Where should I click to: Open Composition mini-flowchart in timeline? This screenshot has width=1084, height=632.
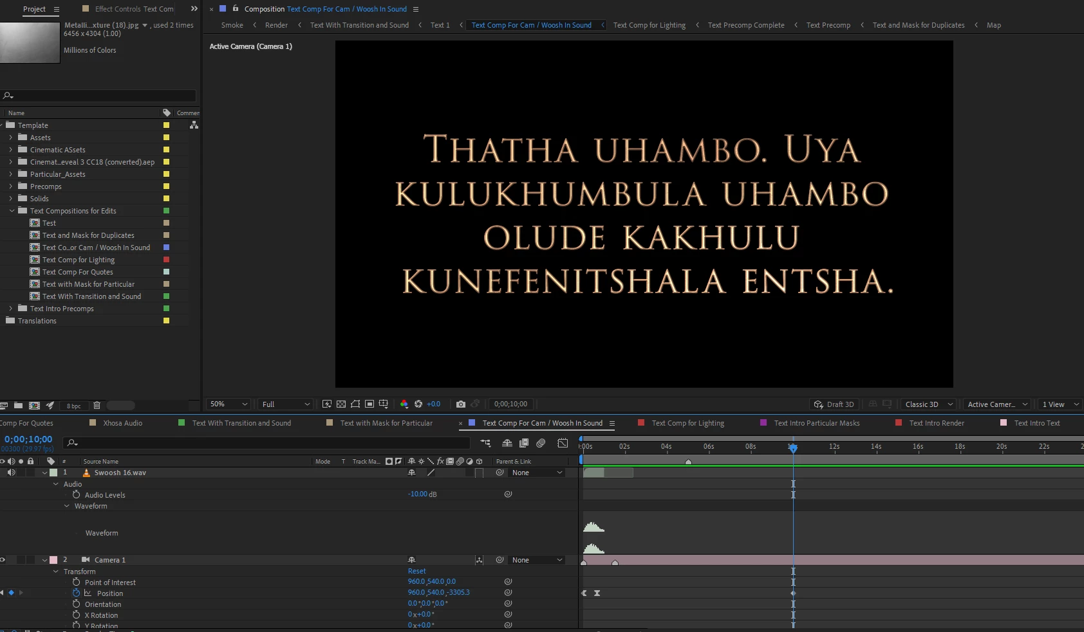coord(485,443)
